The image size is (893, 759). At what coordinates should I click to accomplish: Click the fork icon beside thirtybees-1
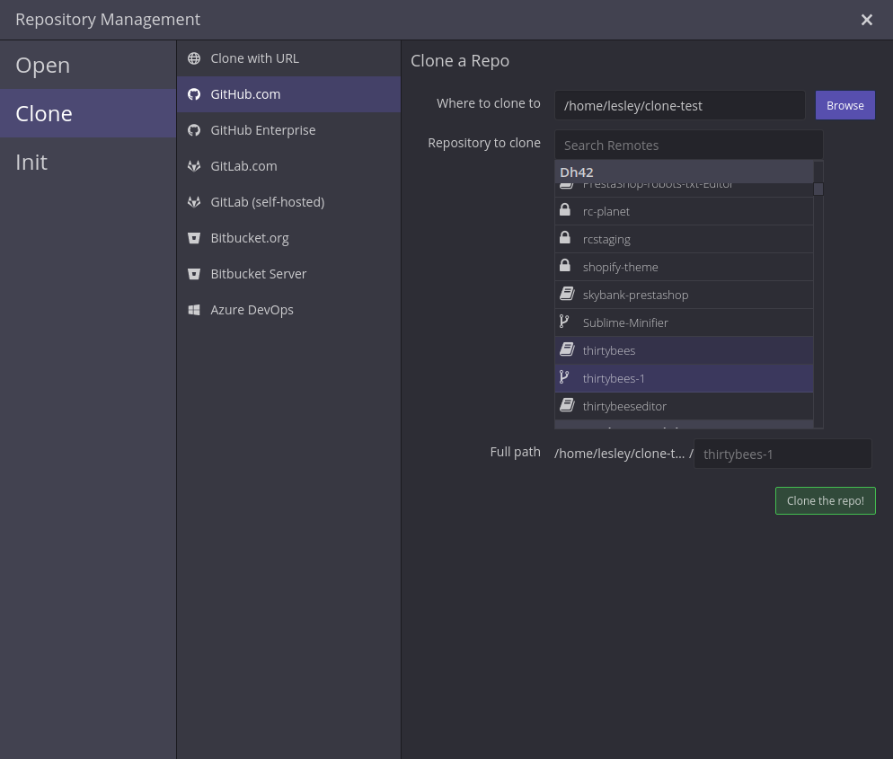(x=564, y=377)
